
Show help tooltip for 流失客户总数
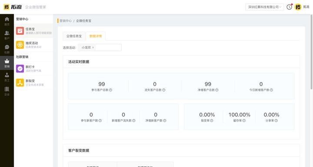[164, 90]
